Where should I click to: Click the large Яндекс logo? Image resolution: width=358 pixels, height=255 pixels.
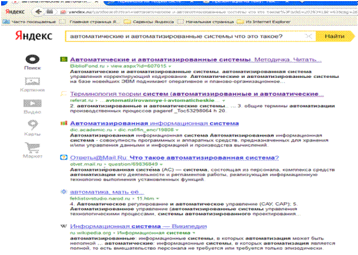(x=34, y=36)
